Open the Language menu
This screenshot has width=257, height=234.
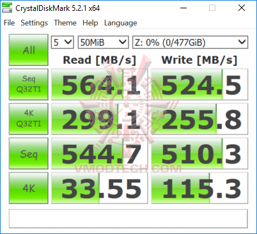click(120, 22)
